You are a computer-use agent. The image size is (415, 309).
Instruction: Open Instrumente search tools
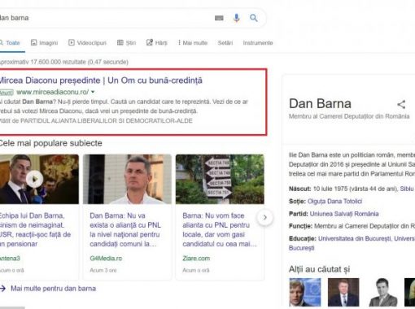(258, 43)
